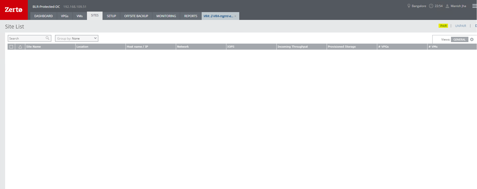Click the Bangalore location pin icon
The width and height of the screenshot is (477, 189).
(409, 6)
